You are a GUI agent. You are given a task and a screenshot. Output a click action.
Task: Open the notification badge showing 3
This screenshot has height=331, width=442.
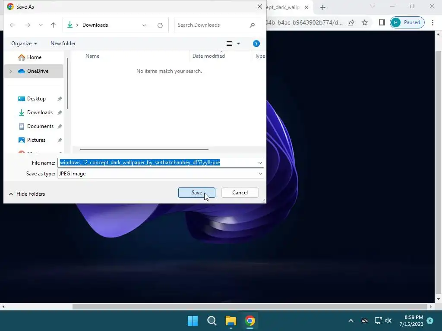coord(430,321)
